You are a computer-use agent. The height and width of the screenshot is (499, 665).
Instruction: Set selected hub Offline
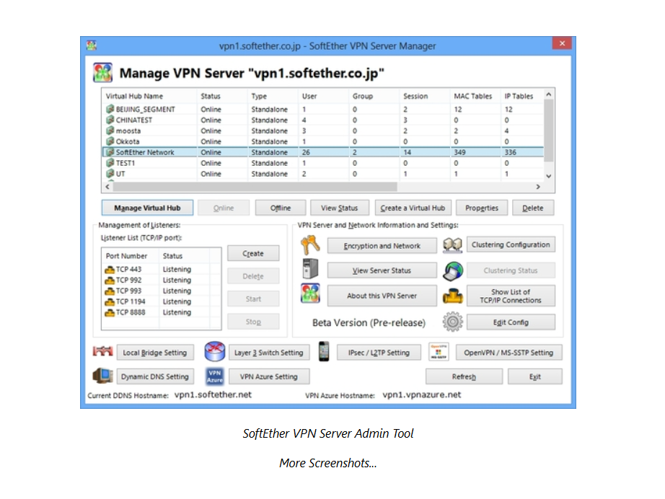coord(281,208)
